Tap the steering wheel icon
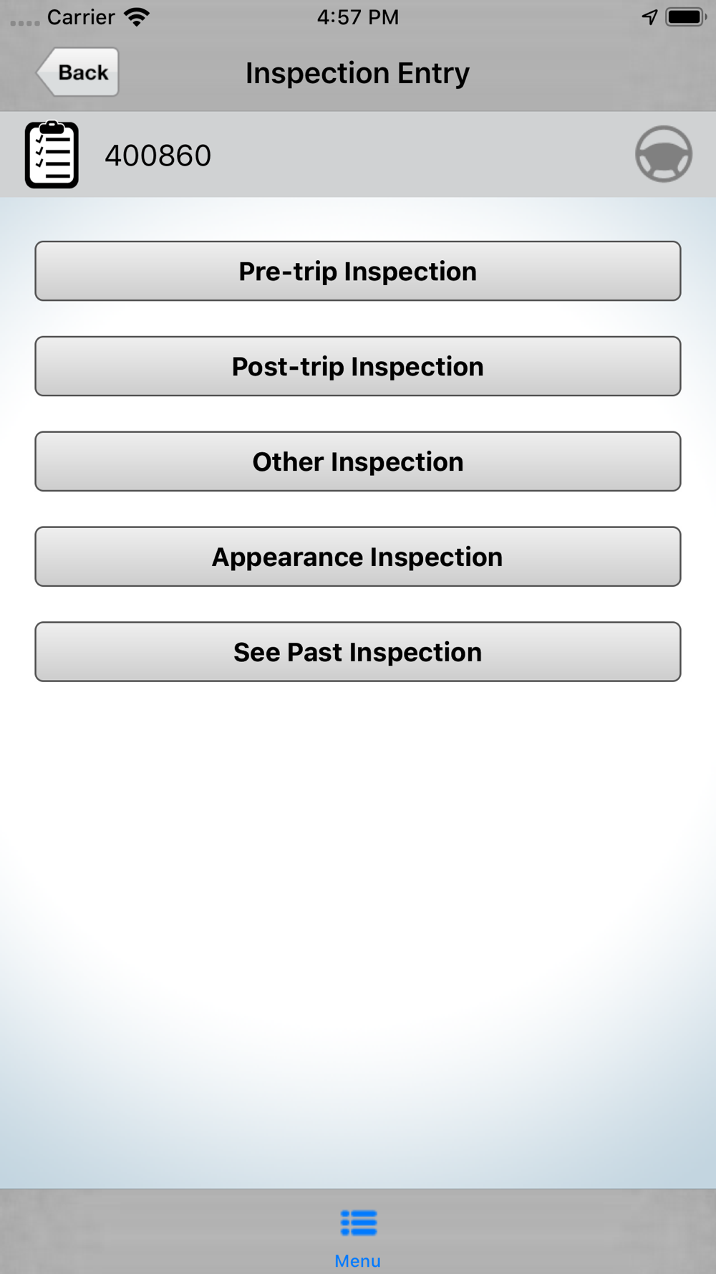The image size is (716, 1274). (664, 154)
